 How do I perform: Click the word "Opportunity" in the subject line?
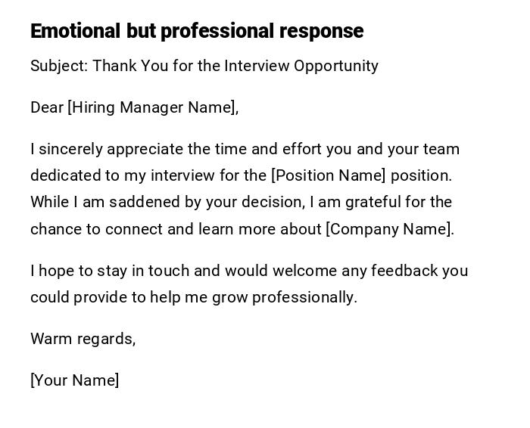(x=335, y=66)
